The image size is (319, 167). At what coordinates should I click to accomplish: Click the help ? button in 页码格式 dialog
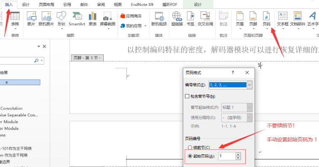click(x=233, y=73)
